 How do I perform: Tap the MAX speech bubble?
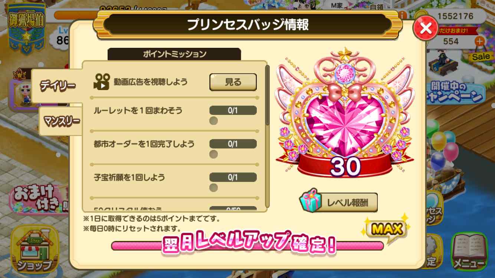(387, 229)
